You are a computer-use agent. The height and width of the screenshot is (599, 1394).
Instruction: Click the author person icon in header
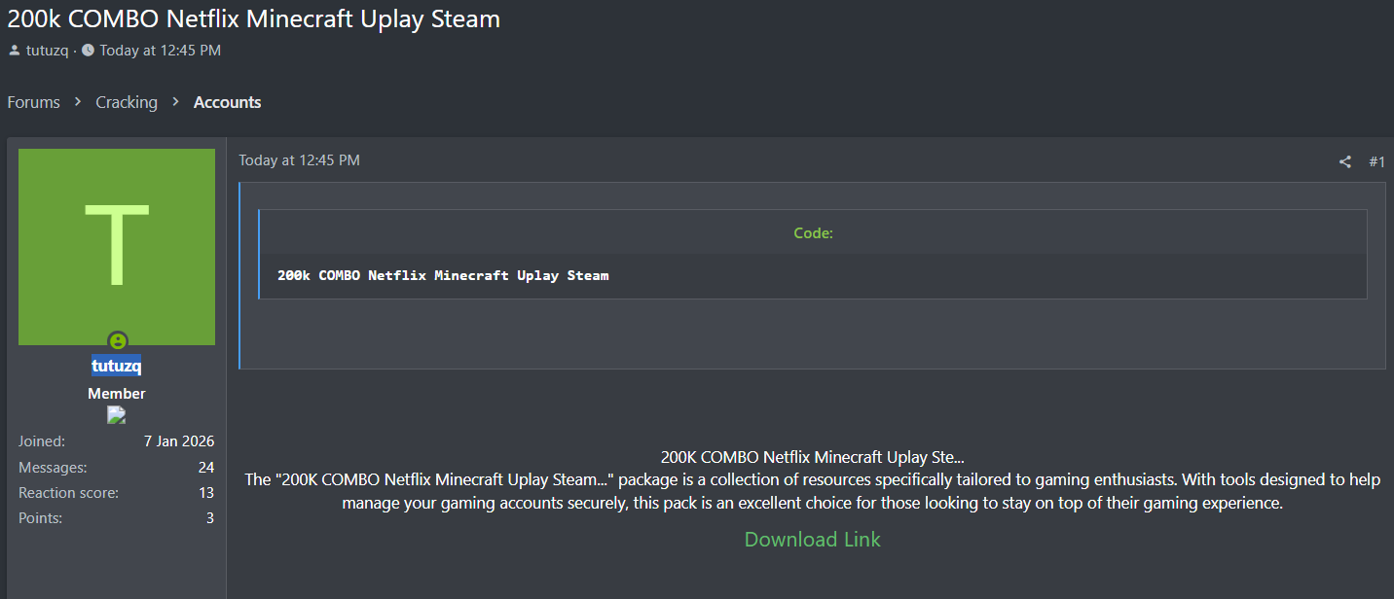(15, 50)
